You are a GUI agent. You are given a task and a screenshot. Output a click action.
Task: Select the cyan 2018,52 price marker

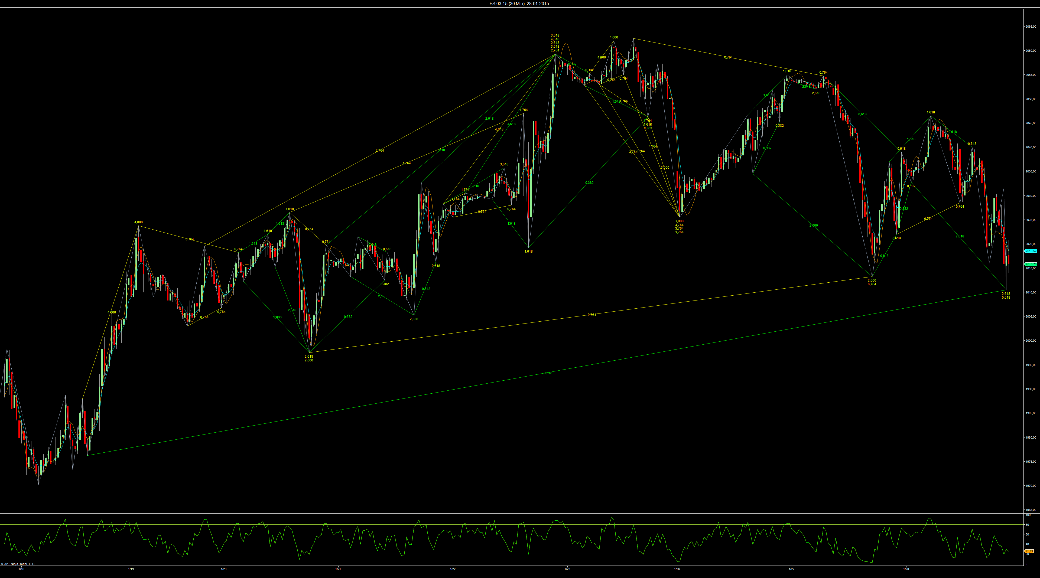pyautogui.click(x=1031, y=251)
